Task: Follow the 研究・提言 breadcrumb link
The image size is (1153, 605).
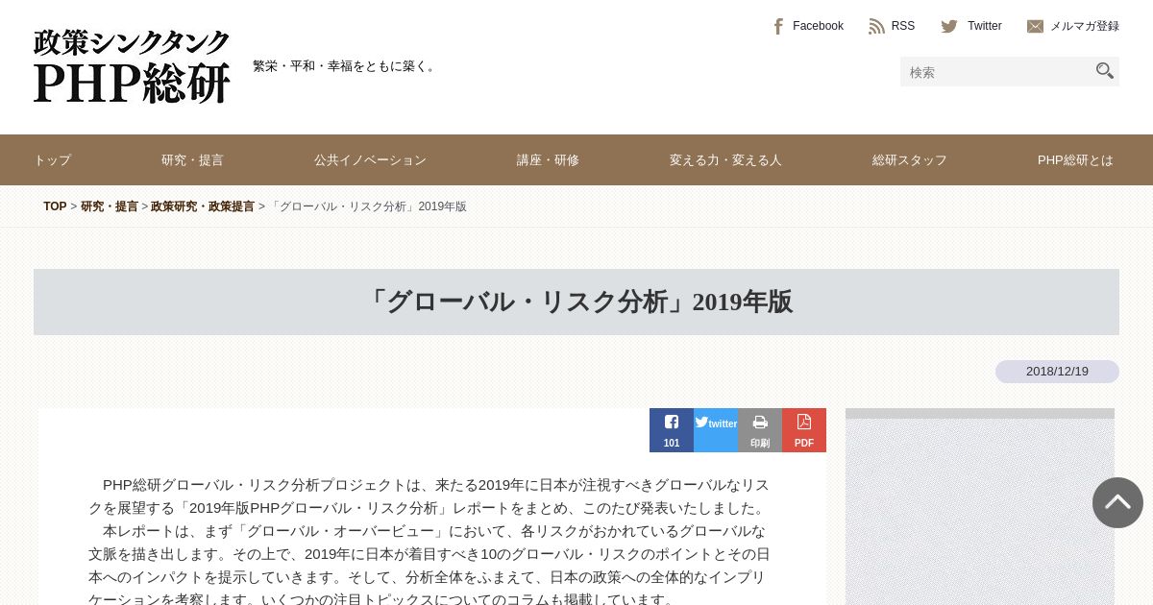Action: click(110, 206)
